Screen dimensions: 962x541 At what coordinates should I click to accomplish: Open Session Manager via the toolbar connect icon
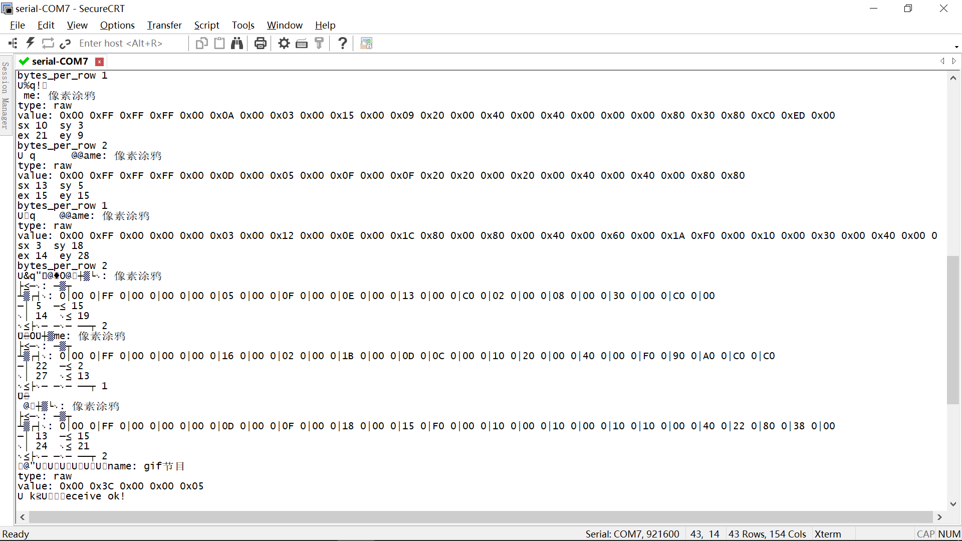(x=13, y=44)
